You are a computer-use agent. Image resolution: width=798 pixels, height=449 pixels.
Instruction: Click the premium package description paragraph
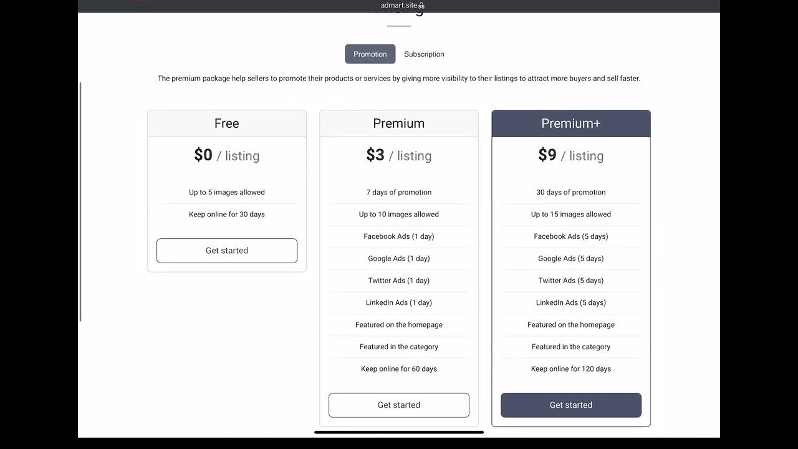(399, 79)
